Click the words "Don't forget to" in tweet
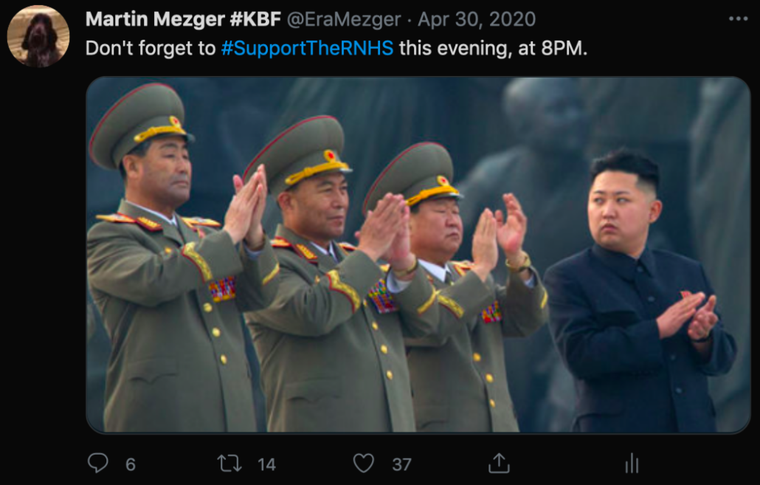760x485 pixels. 151,49
